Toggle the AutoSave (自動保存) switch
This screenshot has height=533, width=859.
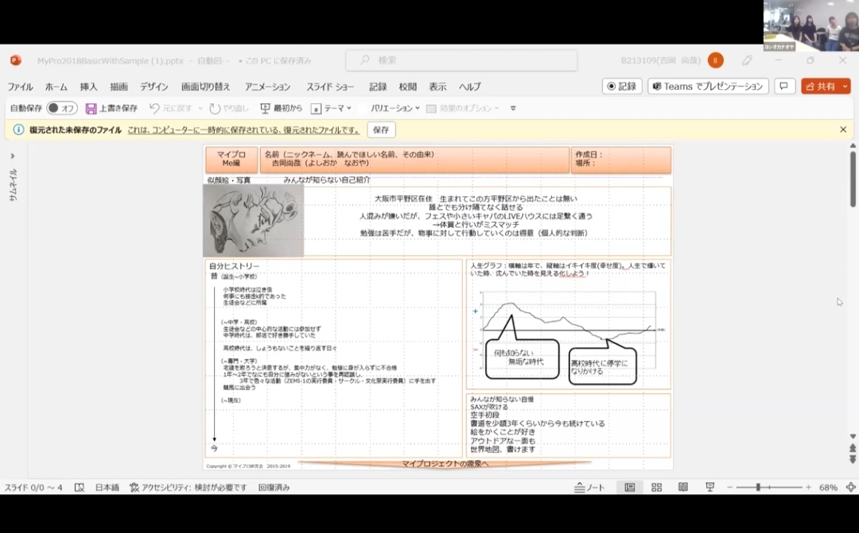tap(61, 108)
